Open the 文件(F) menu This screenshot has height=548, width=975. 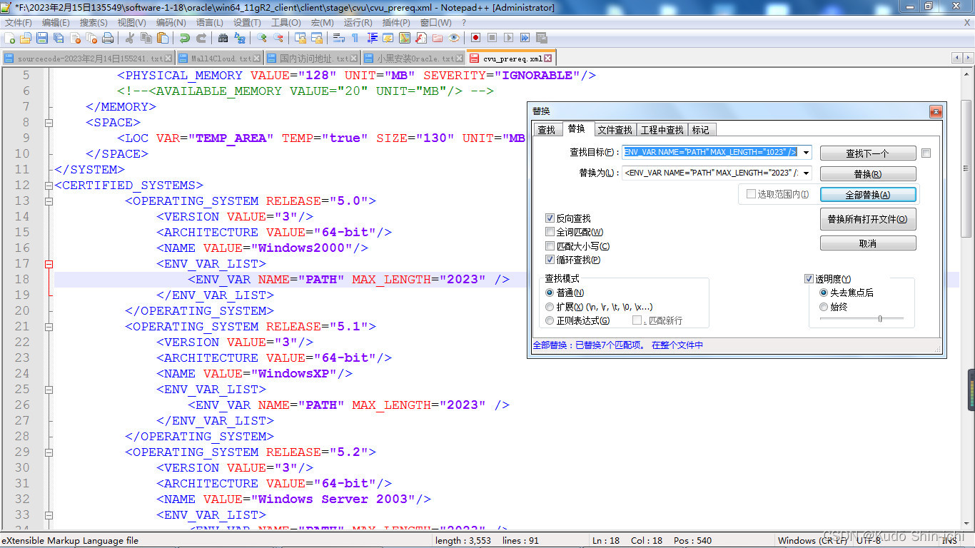tap(19, 22)
